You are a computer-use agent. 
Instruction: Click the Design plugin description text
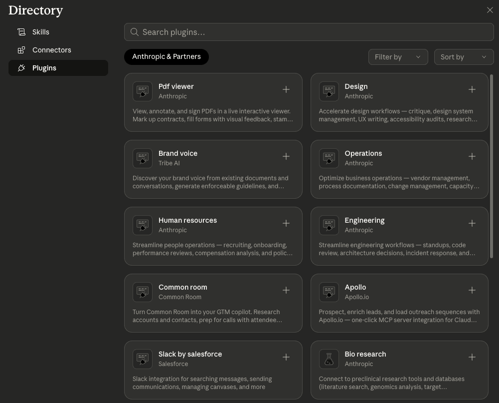[398, 115]
